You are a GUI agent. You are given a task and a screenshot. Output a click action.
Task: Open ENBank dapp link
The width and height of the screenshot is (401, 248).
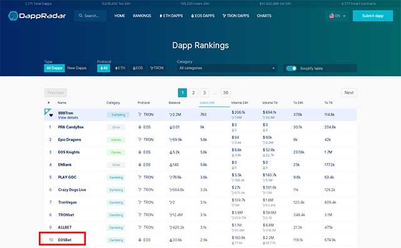tap(65, 165)
